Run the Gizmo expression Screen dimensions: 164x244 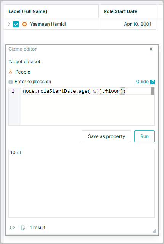pyautogui.click(x=145, y=136)
